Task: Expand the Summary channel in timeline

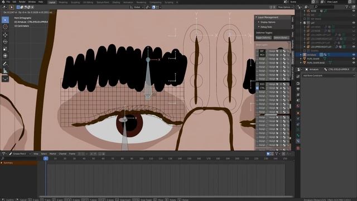Action: (x=2, y=163)
